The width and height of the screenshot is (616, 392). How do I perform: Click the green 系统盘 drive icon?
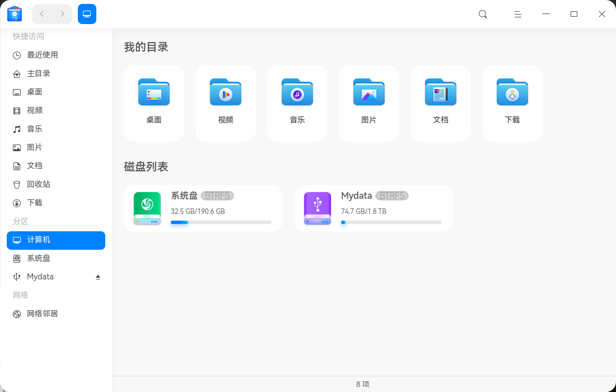point(147,208)
